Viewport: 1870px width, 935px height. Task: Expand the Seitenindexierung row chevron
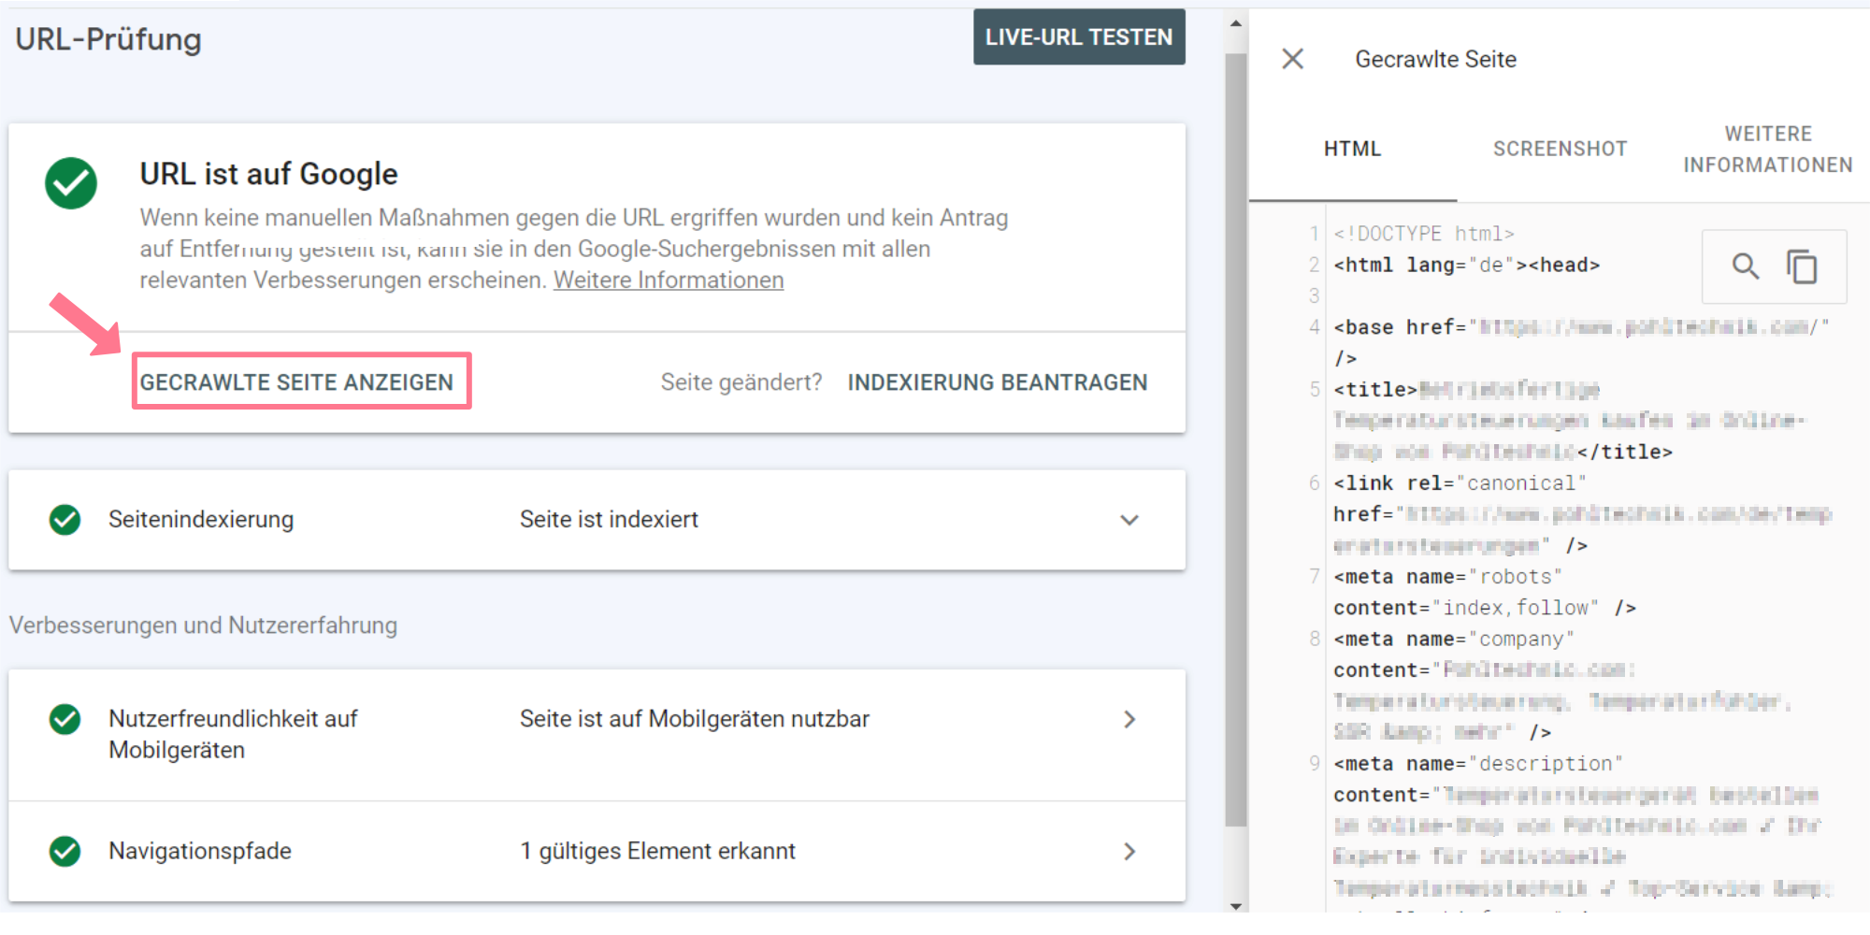click(x=1129, y=520)
